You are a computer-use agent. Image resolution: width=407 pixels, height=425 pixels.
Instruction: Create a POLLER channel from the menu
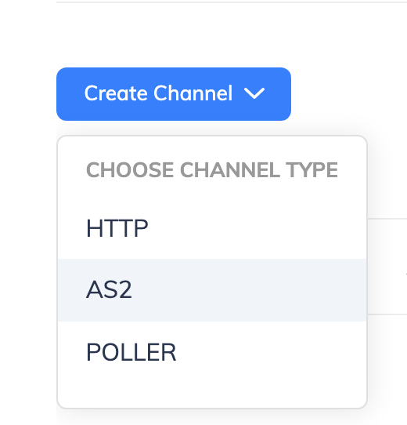[212, 352]
